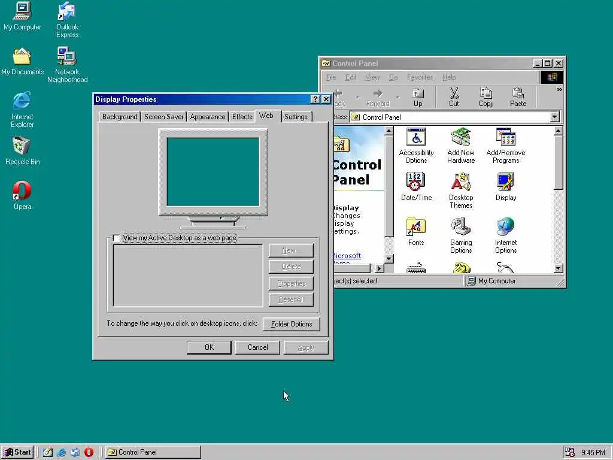The image size is (613, 460).
Task: Switch to the Screen Saver tab
Action: click(163, 117)
